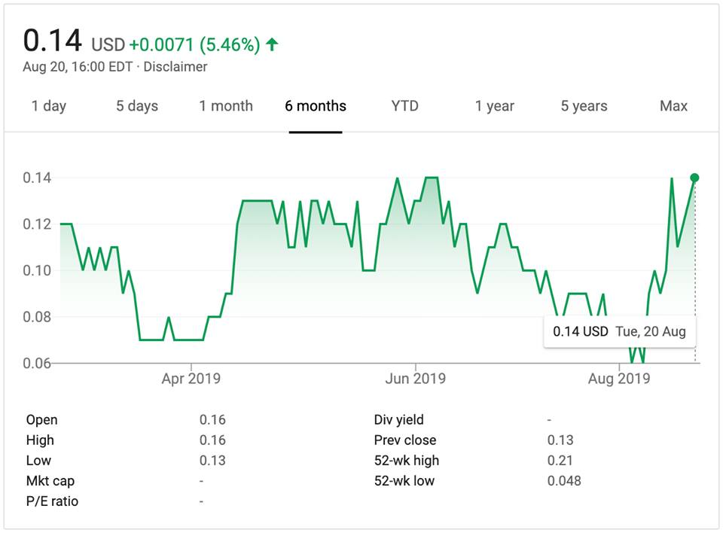Click the P/E ratio label

[x=52, y=501]
